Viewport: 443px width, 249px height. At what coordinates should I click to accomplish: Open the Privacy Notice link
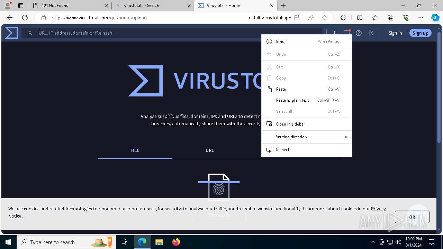[378, 209]
